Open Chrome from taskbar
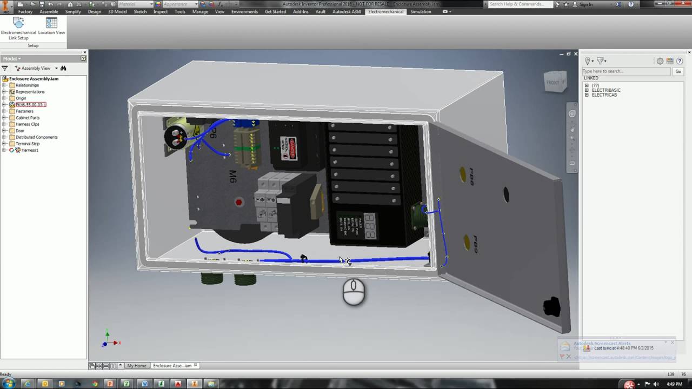This screenshot has width=692, height=389. click(x=95, y=384)
